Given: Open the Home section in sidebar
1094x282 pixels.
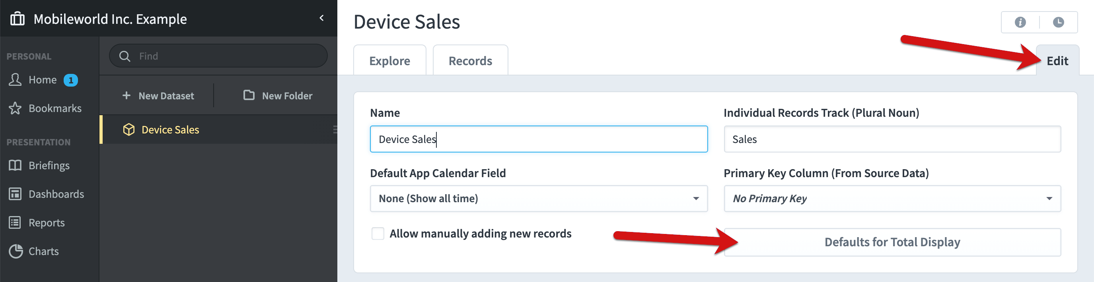Looking at the screenshot, I should [x=43, y=80].
